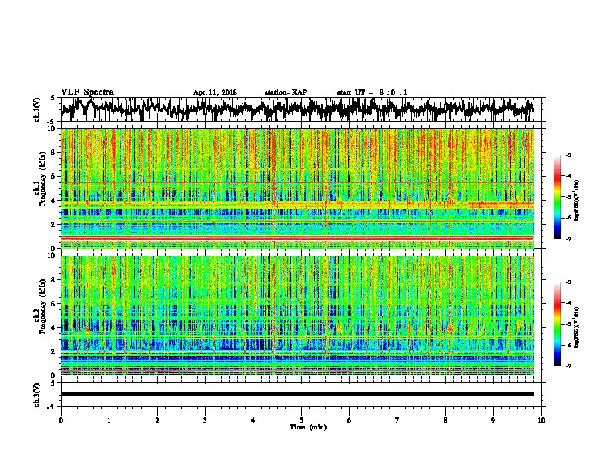Click time axis tick label "3"

click(x=205, y=420)
